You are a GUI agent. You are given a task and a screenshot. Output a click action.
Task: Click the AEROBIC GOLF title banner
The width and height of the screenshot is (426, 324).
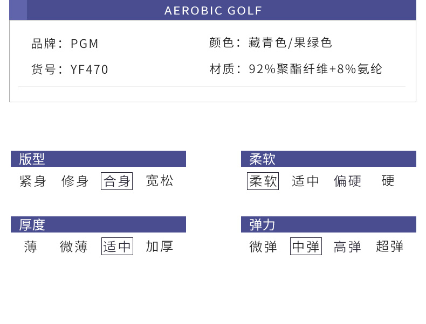pos(213,10)
